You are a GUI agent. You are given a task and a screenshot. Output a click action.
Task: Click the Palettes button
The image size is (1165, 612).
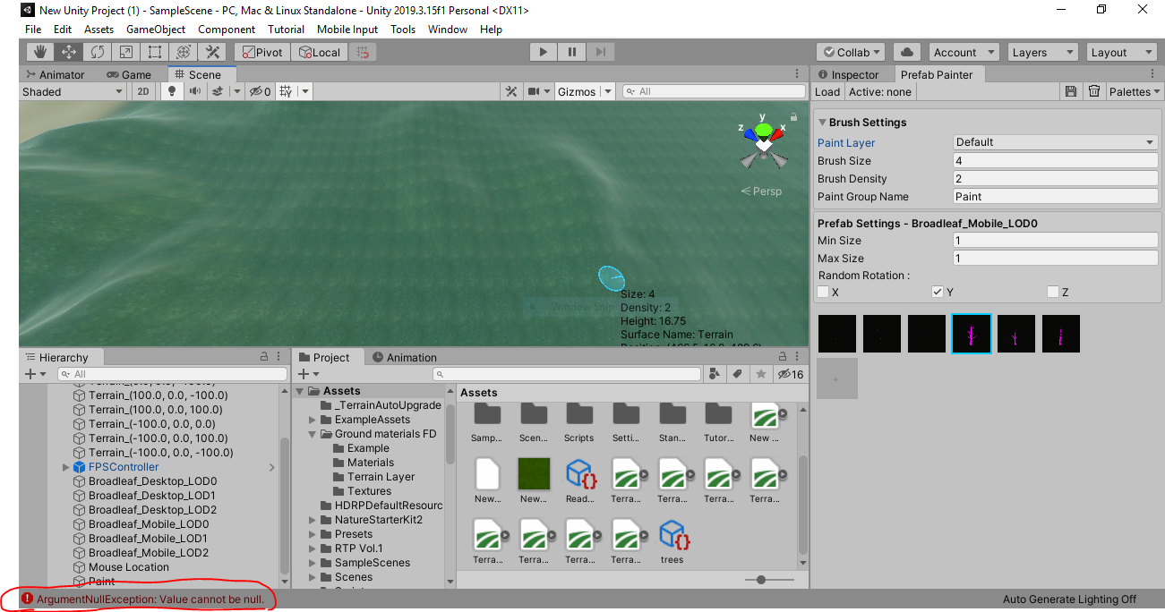1134,91
